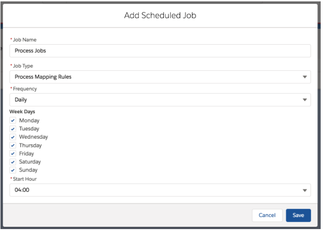Uncheck the Monday checkbox
This screenshot has width=323, height=230.
13,121
